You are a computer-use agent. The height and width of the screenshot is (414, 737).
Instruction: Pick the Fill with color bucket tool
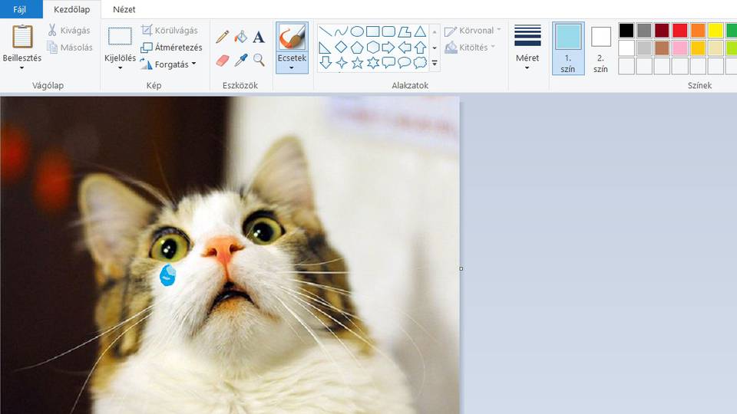pos(241,37)
